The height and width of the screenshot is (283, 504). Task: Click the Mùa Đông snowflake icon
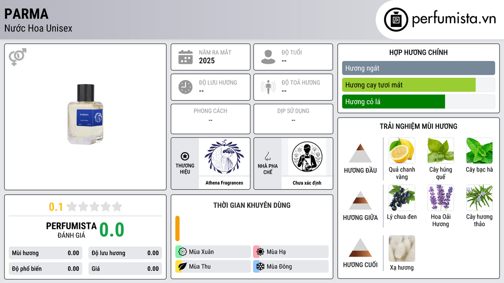pyautogui.click(x=260, y=266)
